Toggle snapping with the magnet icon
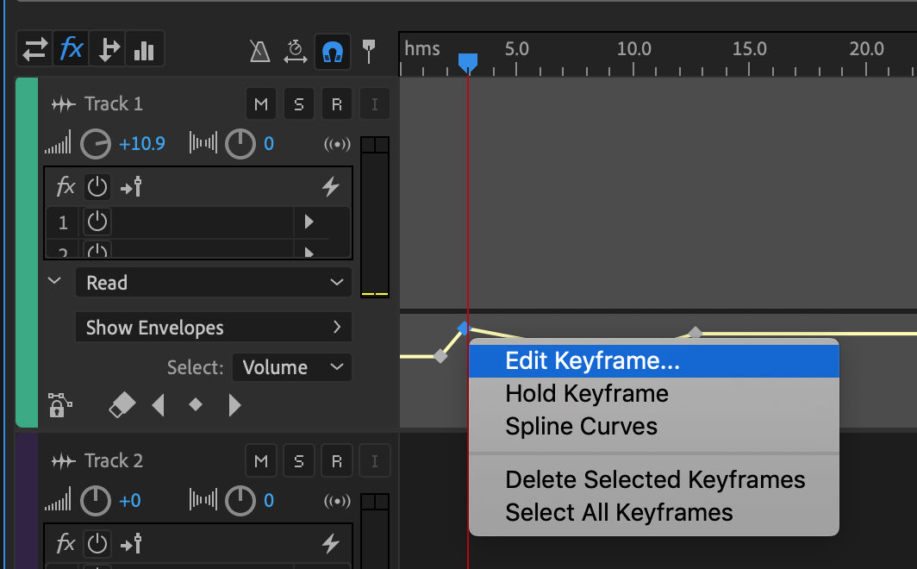The width and height of the screenshot is (917, 569). click(x=333, y=50)
